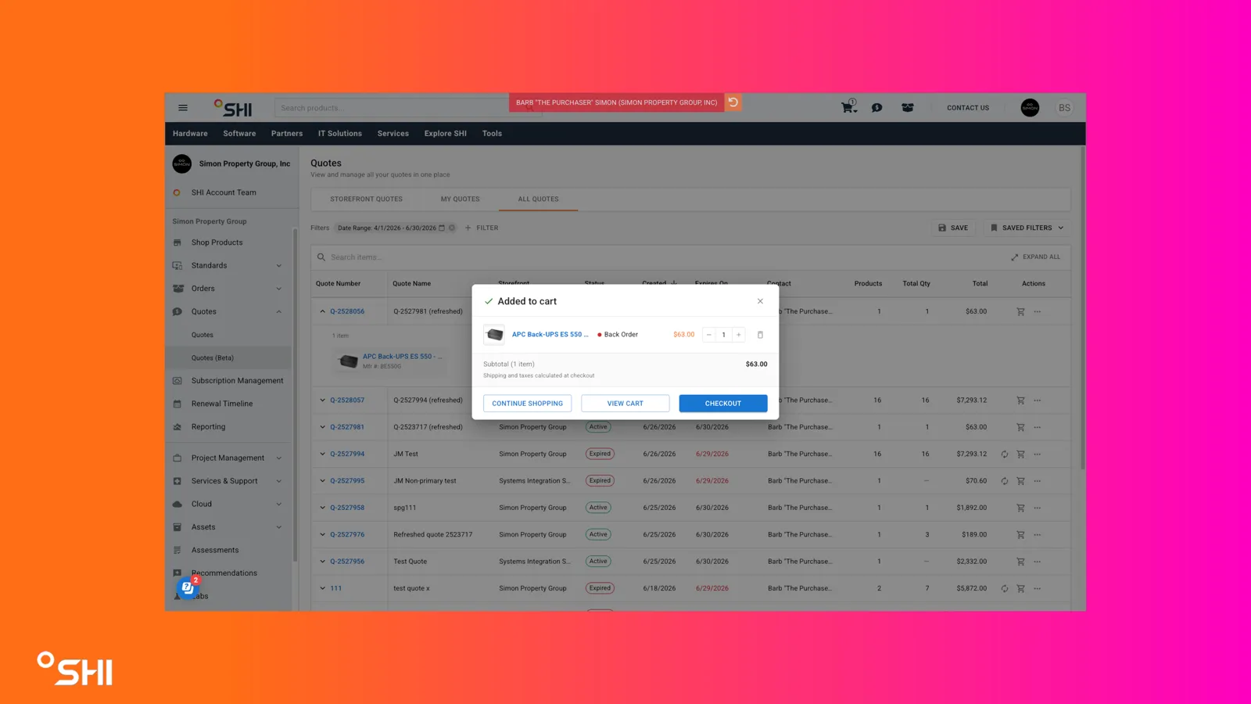Click the orders box icon in header
This screenshot has width=1251, height=704.
tap(908, 108)
